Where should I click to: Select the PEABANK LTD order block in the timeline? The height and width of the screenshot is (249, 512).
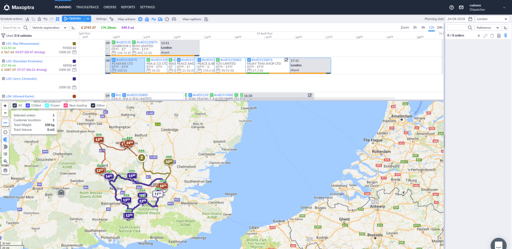pos(128,65)
